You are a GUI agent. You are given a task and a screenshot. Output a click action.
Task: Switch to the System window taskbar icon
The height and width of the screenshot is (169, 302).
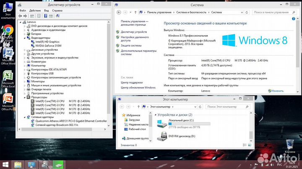(x=31, y=165)
